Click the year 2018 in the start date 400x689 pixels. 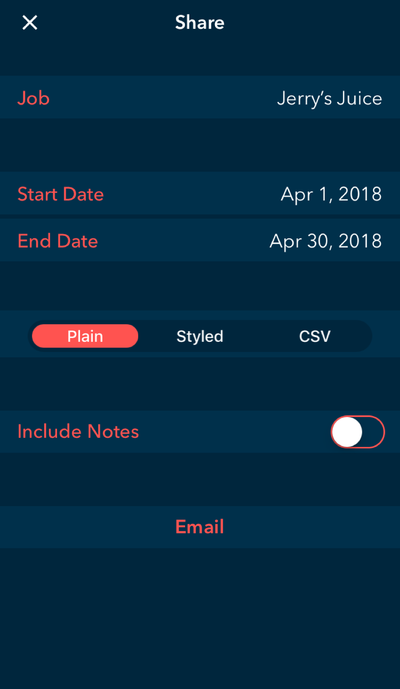pos(360,194)
